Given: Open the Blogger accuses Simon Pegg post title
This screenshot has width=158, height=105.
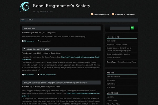Looking at the screenshot, I should pyautogui.click(x=55, y=83).
